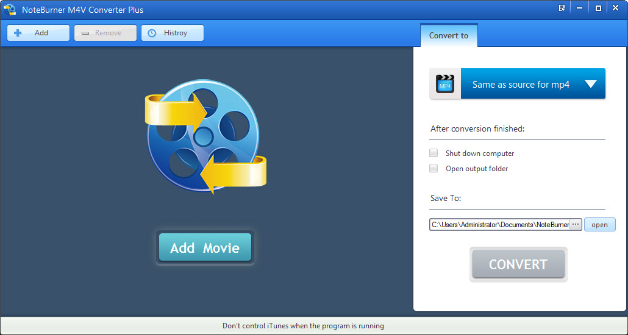
Task: Start conversion with CONVERT button
Action: click(x=518, y=264)
